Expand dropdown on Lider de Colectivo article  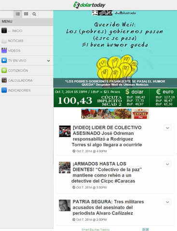pyautogui.click(x=167, y=128)
